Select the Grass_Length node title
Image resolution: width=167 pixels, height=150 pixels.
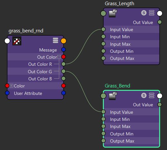pos(119,4)
